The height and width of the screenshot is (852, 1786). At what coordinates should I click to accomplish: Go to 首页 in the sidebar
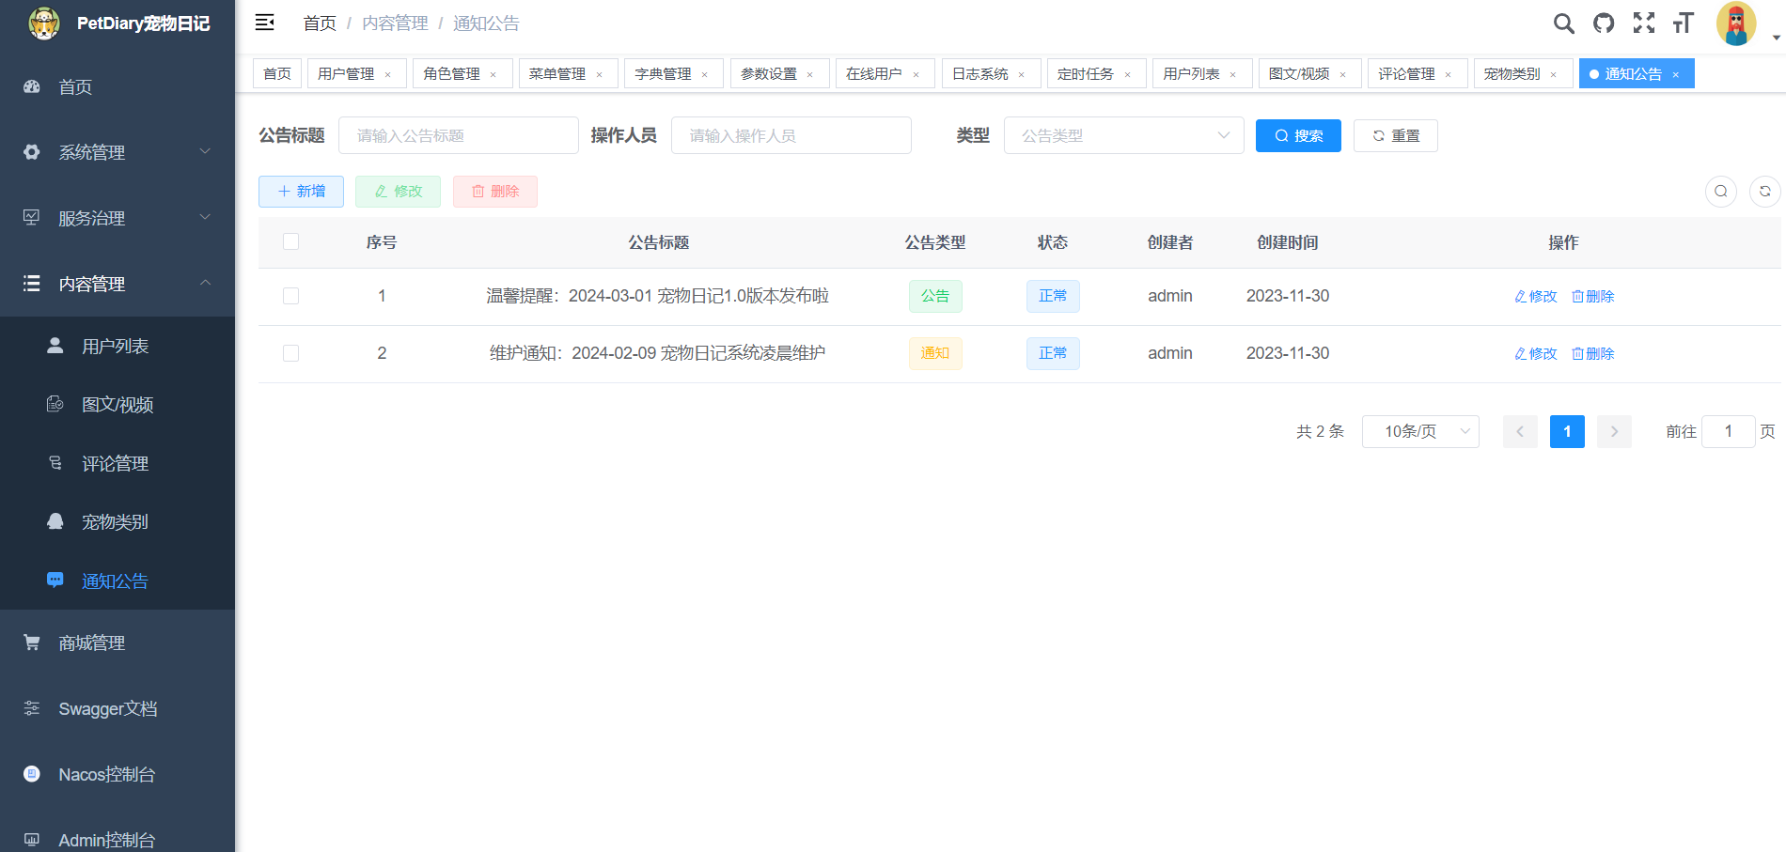coord(117,86)
